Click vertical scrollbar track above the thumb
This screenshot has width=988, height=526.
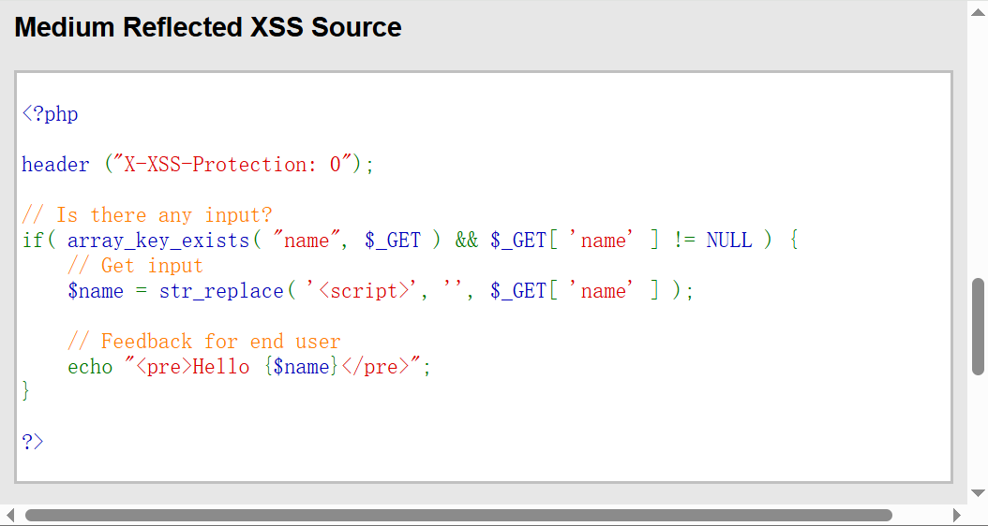(978, 140)
